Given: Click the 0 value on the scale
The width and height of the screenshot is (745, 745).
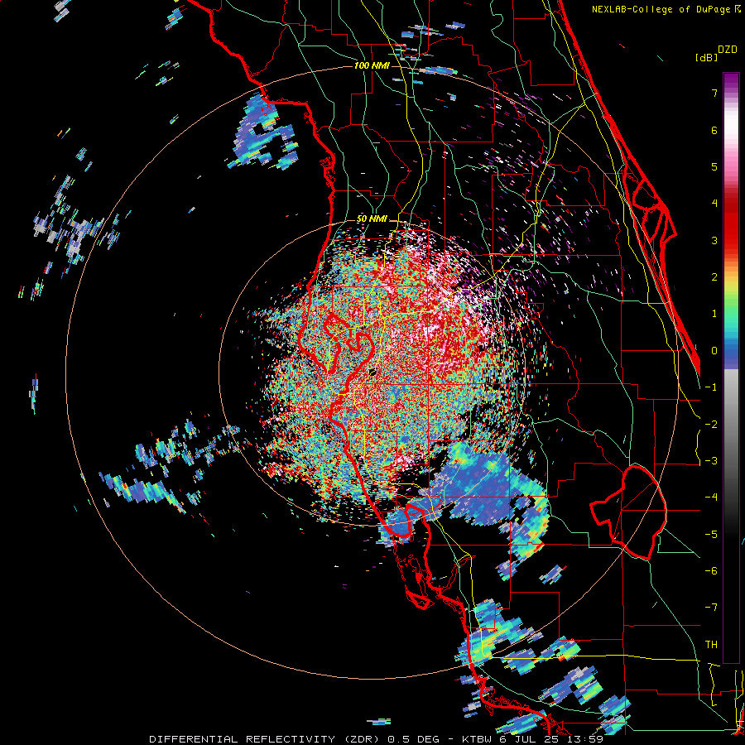Looking at the screenshot, I should [x=714, y=351].
